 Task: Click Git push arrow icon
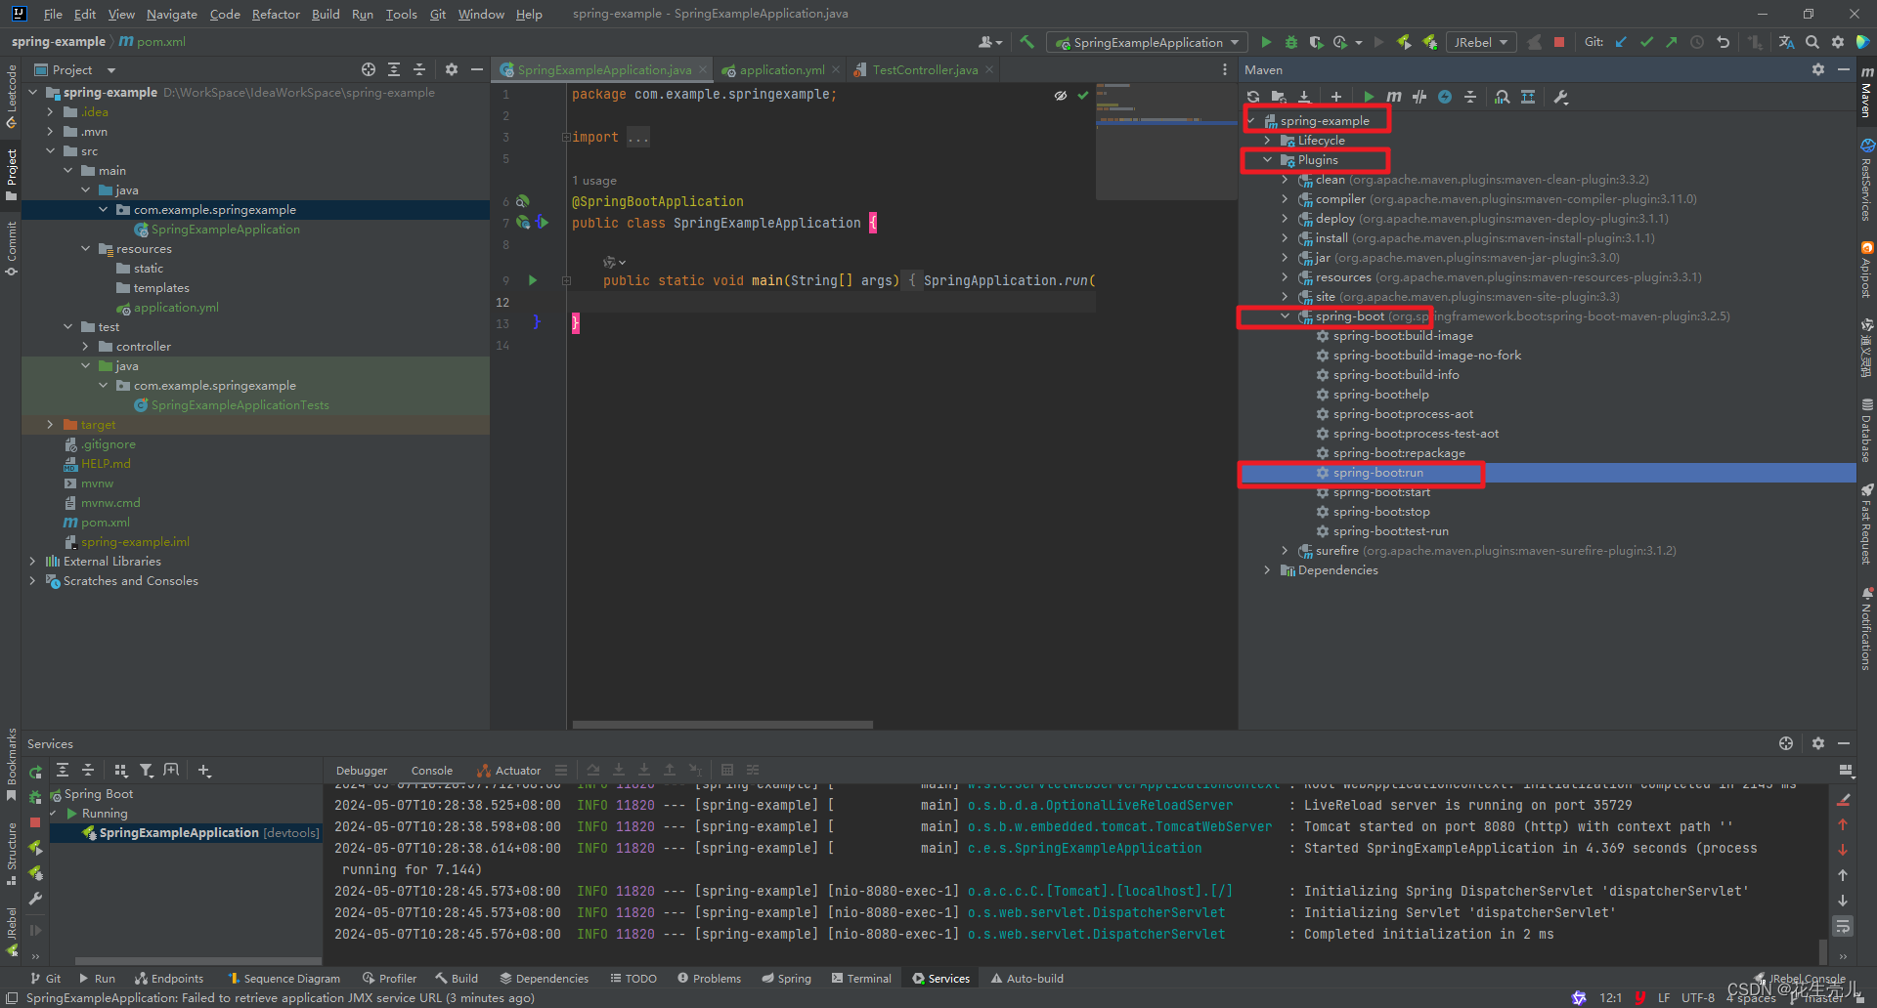coord(1672,42)
